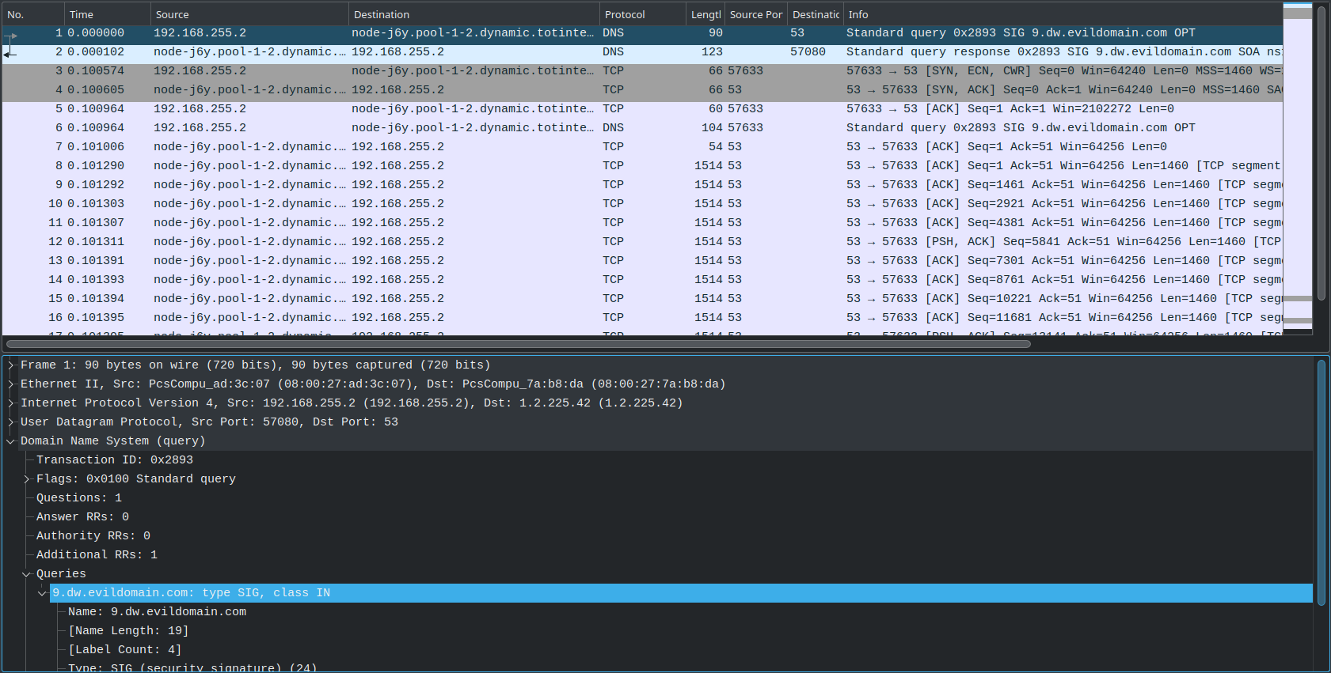This screenshot has width=1331, height=673.
Task: Select packet 5 at time 0.100964 TCP
Action: click(x=642, y=109)
